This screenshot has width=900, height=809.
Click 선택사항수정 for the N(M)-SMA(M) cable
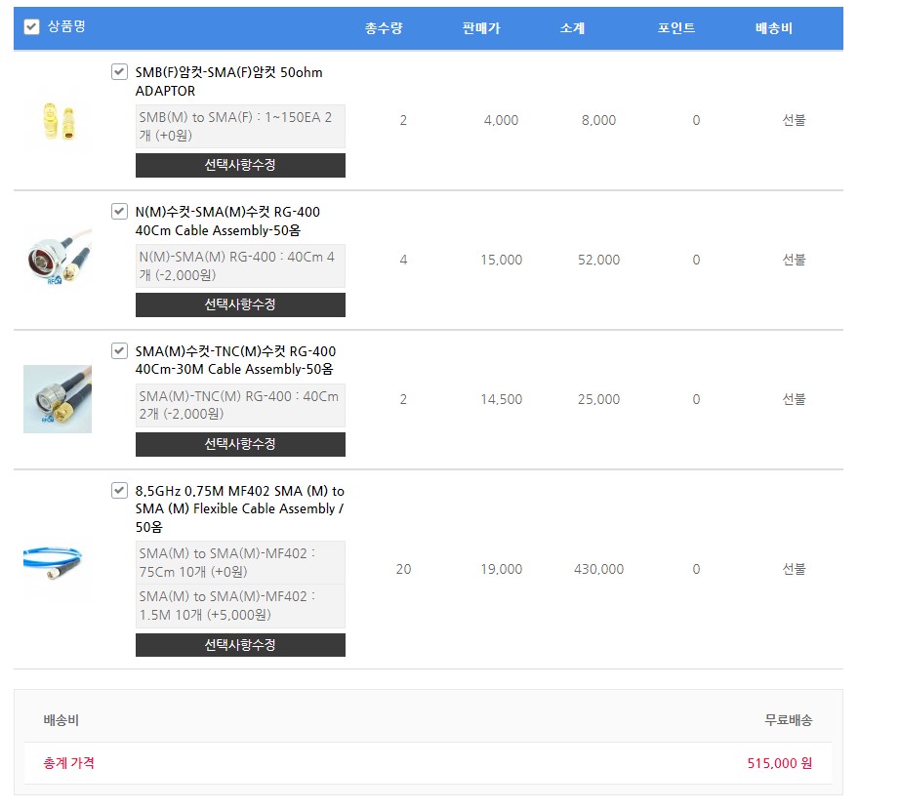coord(240,304)
